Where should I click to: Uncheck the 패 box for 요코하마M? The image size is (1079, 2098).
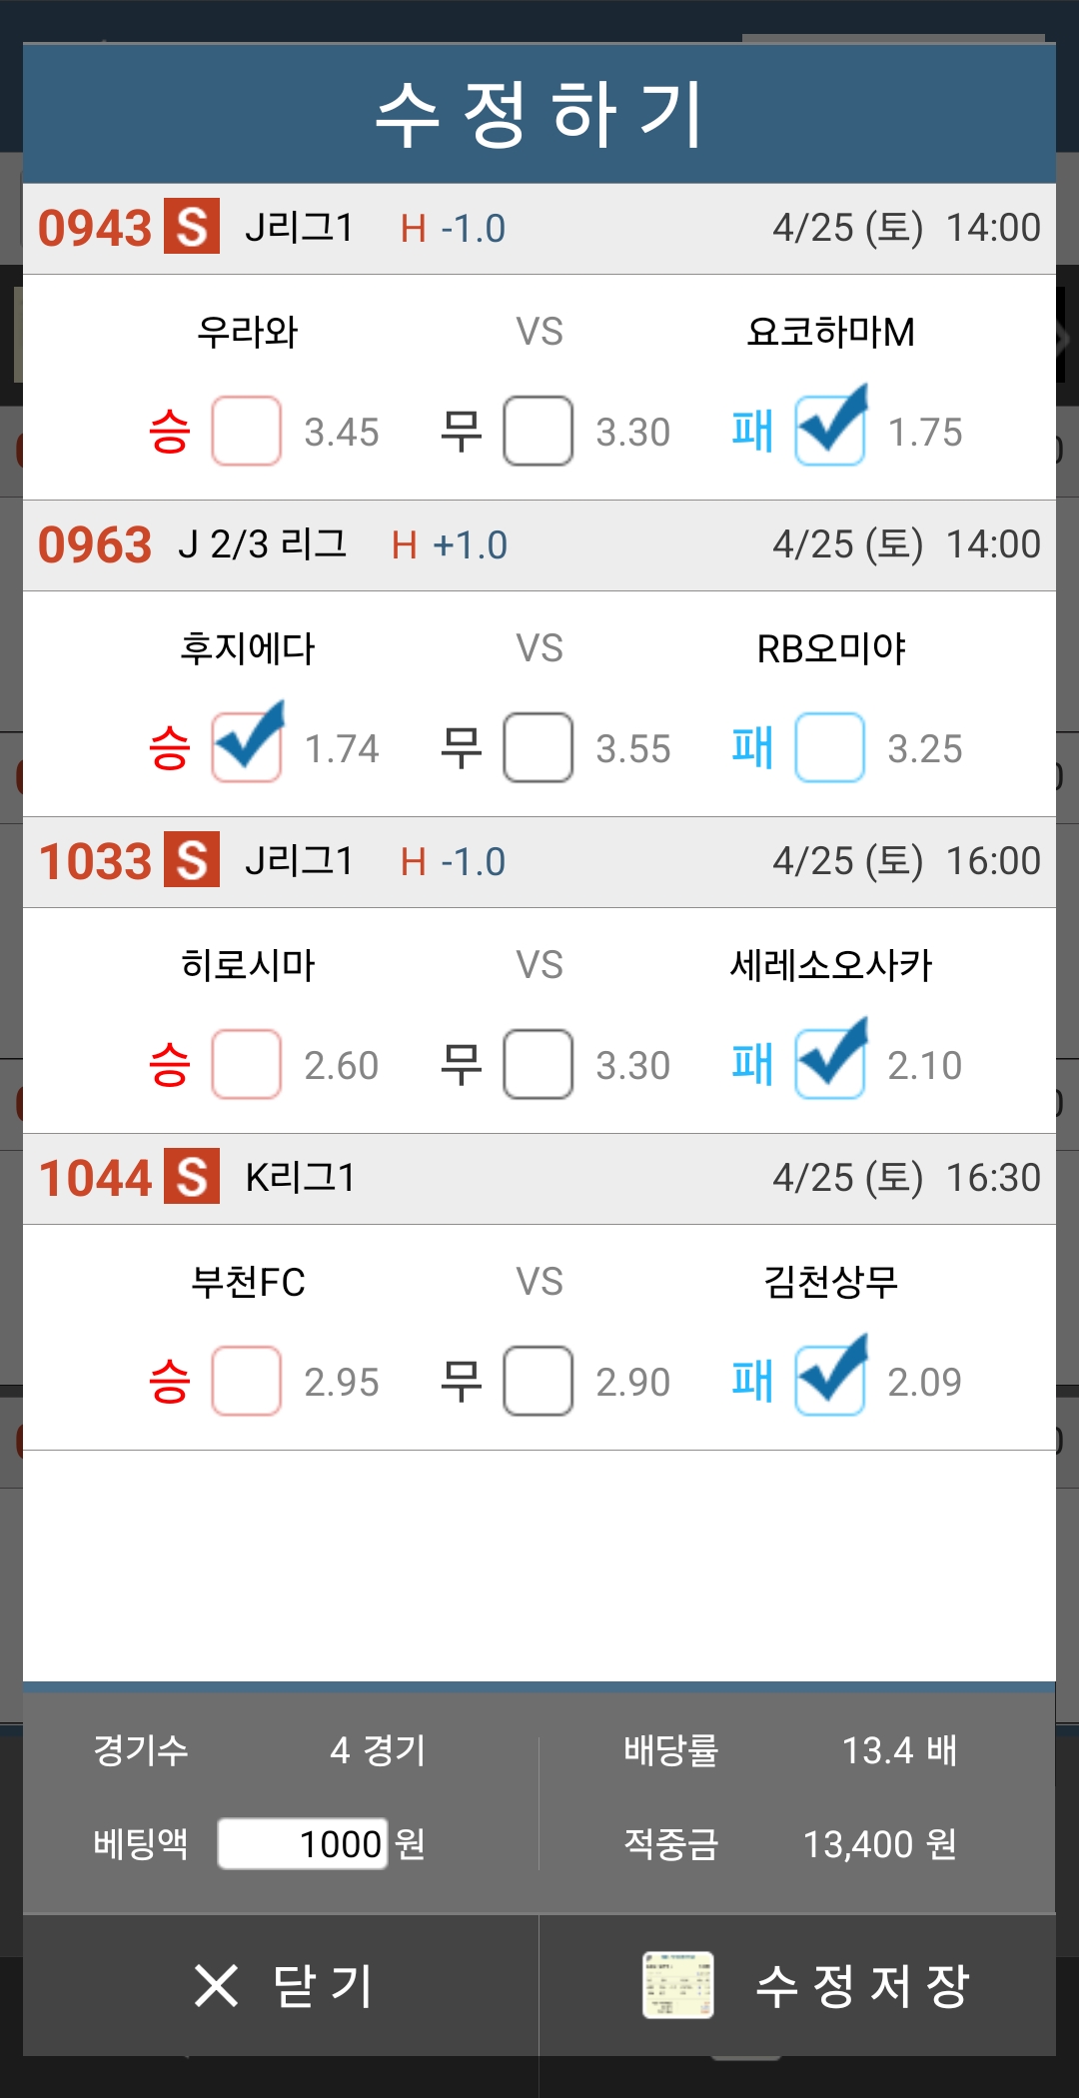(829, 431)
